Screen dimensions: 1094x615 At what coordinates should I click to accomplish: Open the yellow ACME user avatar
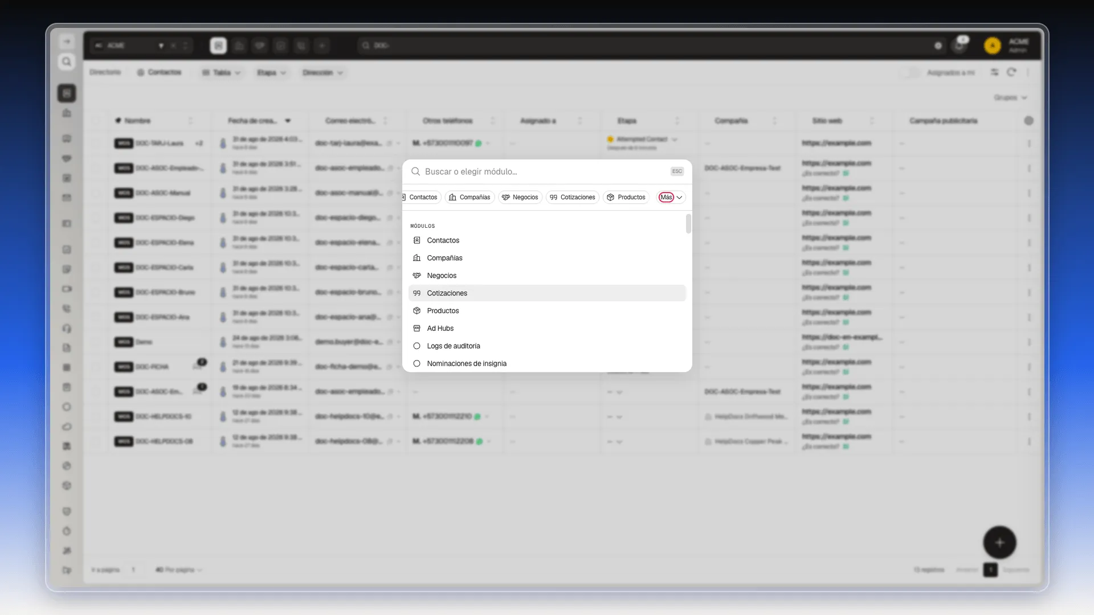pos(992,46)
